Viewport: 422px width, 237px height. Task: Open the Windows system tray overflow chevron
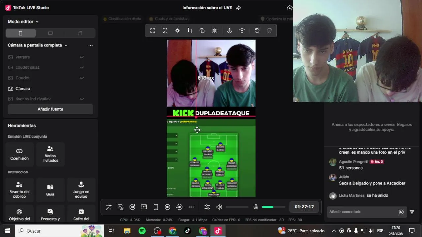[334, 231]
